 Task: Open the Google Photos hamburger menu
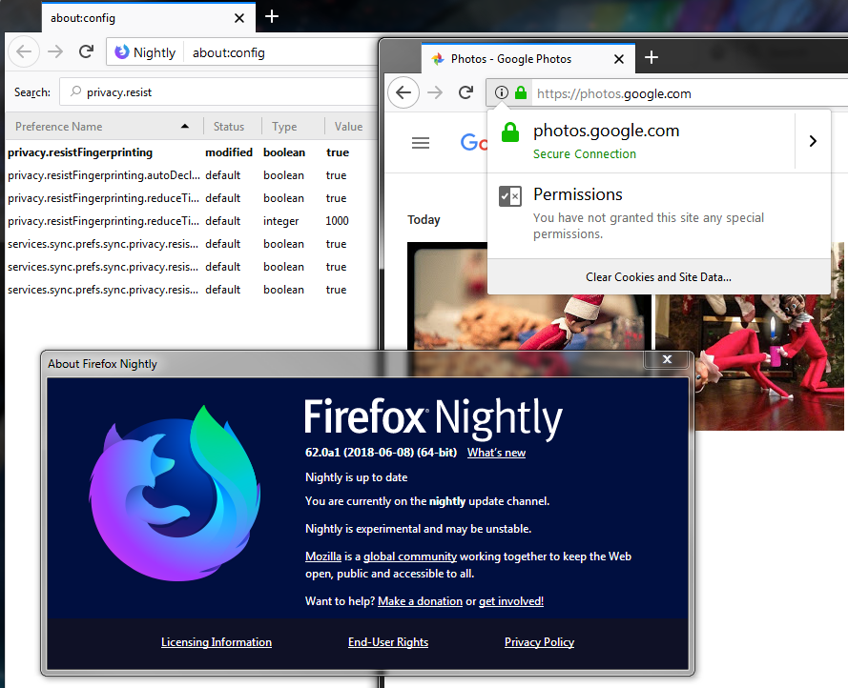(x=421, y=143)
